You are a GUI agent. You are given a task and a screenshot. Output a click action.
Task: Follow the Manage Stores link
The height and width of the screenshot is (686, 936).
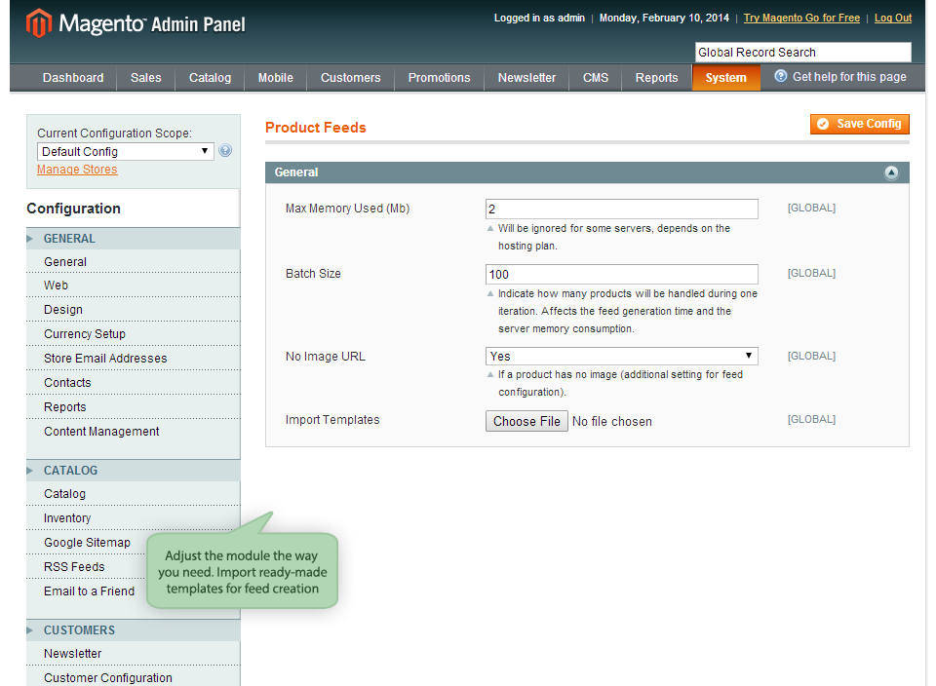click(77, 170)
